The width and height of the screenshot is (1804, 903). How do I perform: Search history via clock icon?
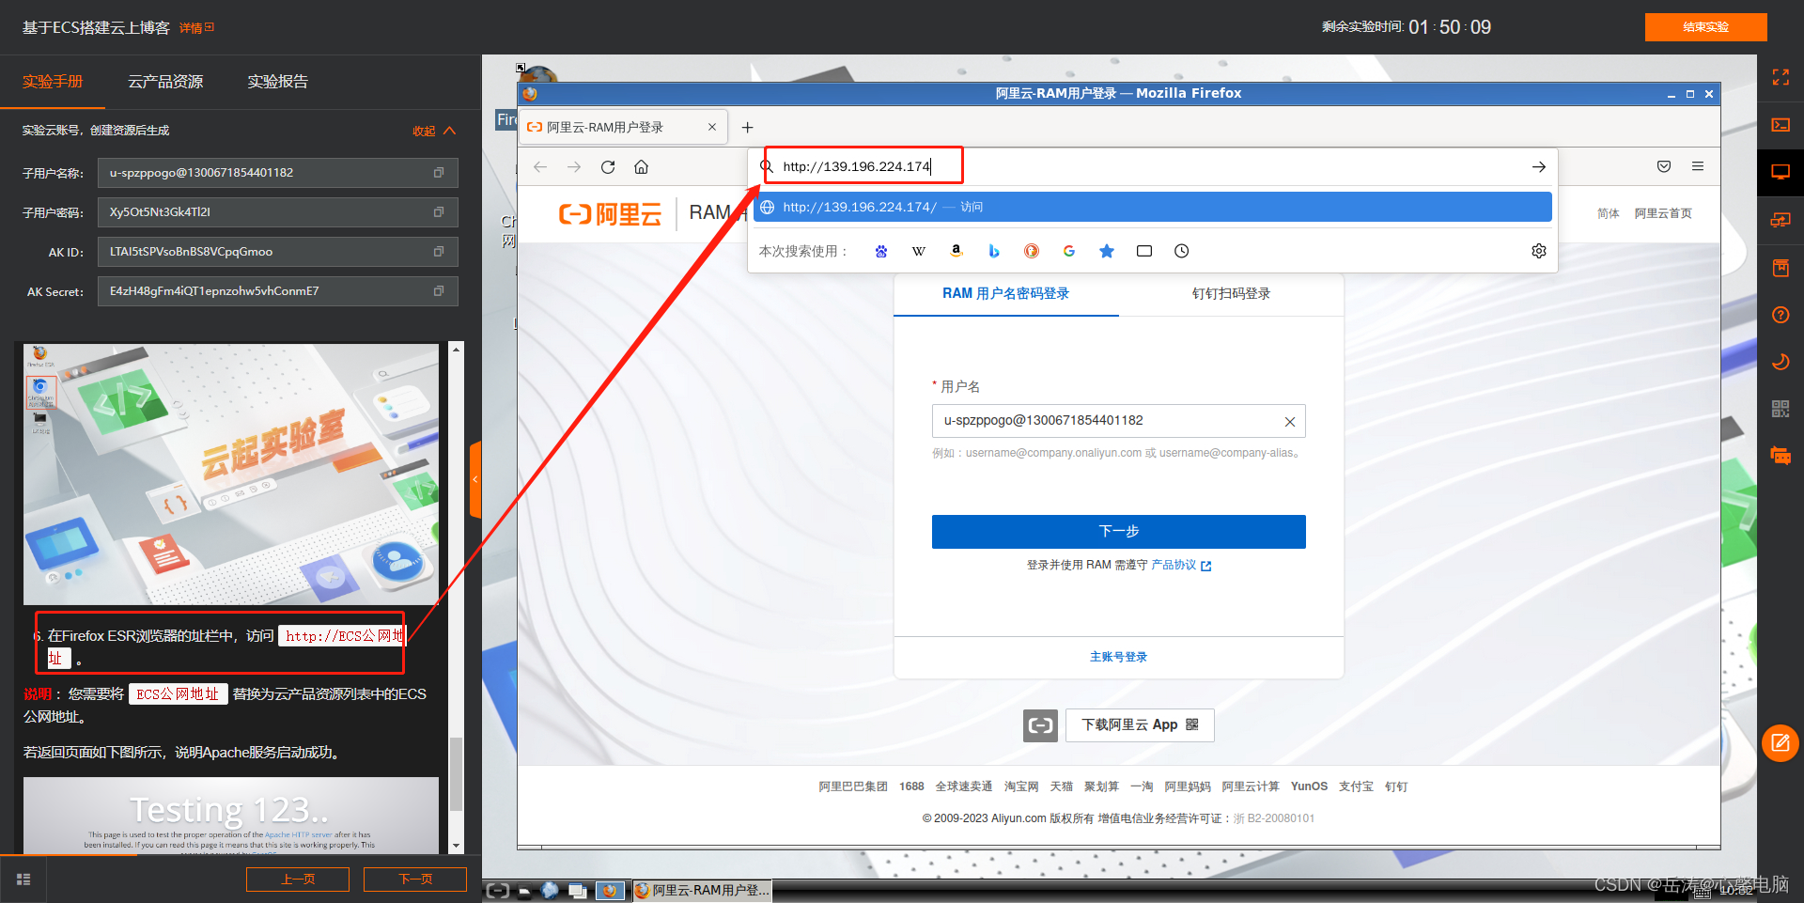[1182, 251]
